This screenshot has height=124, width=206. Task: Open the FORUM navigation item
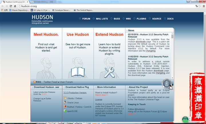[86, 19]
